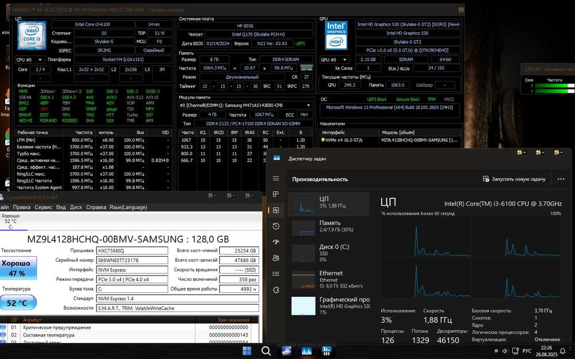Open Диск menu in CrystalDiskInfo
Viewport: 575px width, 359px height.
point(76,207)
